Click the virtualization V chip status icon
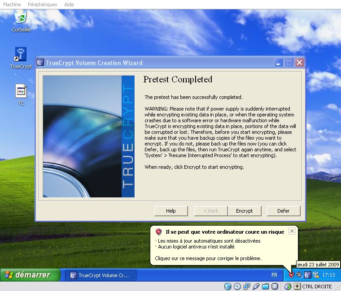 tap(275, 287)
